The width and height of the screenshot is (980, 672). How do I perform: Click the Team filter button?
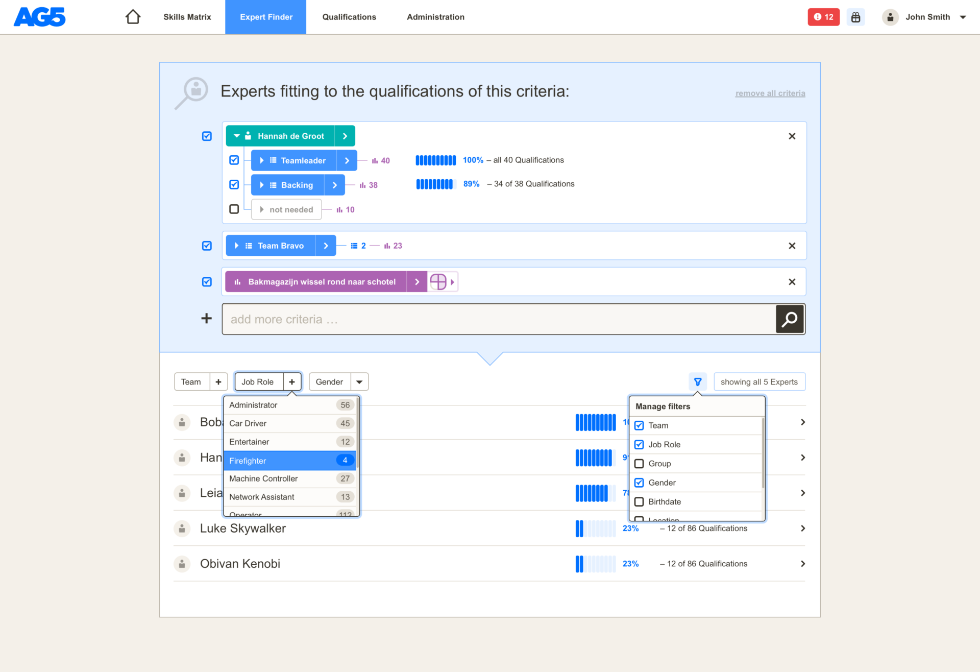(x=191, y=382)
